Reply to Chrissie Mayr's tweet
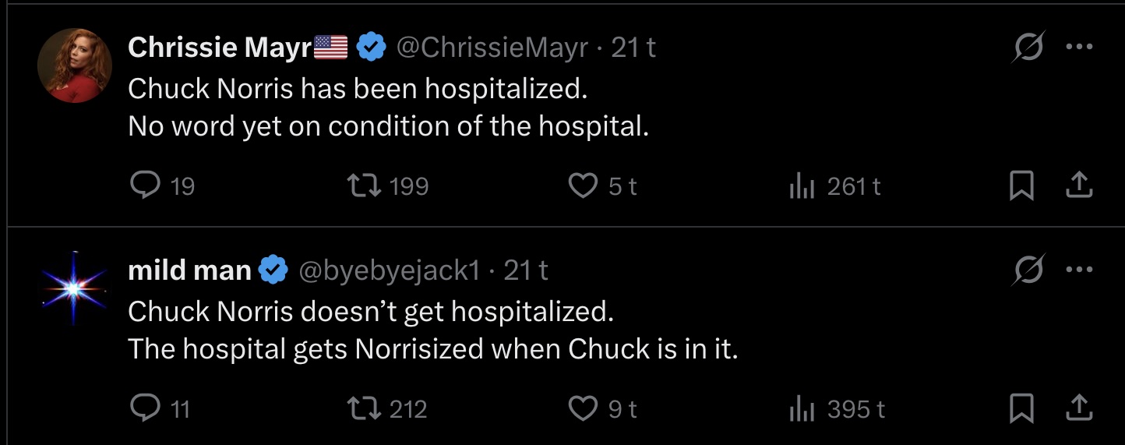 [x=145, y=185]
